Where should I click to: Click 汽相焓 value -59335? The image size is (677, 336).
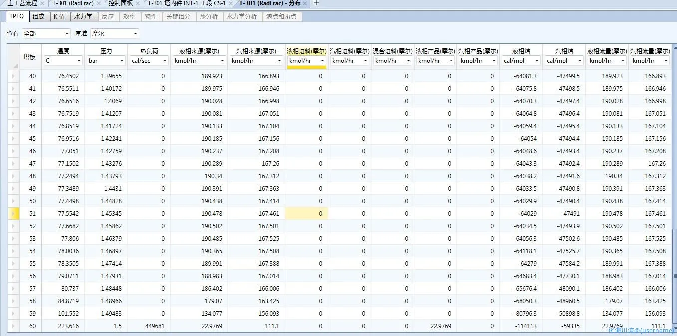564,326
